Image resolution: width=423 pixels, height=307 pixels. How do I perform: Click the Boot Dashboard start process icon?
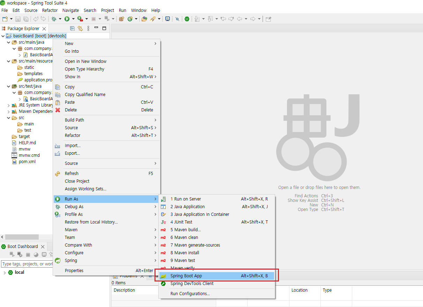tap(12, 255)
